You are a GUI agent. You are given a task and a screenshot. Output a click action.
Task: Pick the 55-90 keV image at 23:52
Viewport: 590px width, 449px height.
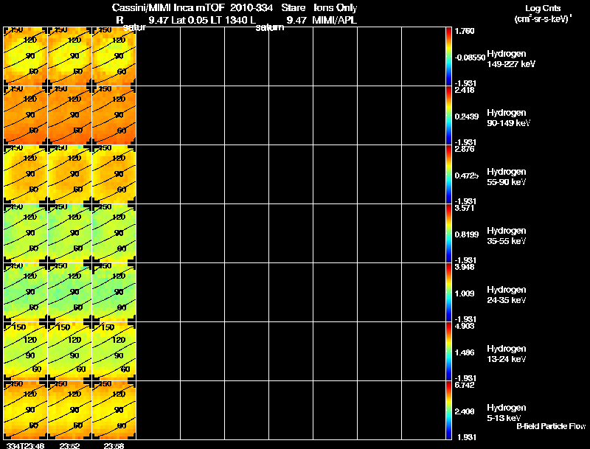(69, 174)
